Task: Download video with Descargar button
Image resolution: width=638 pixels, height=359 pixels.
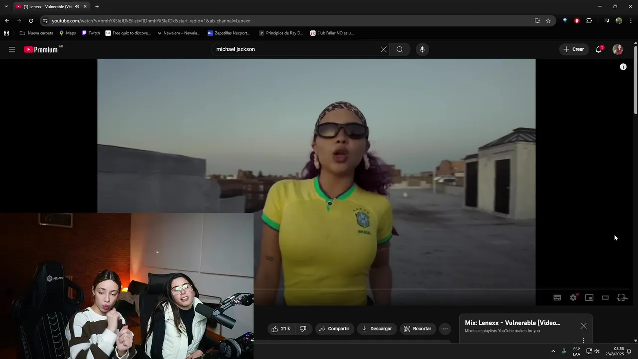Action: coord(377,329)
